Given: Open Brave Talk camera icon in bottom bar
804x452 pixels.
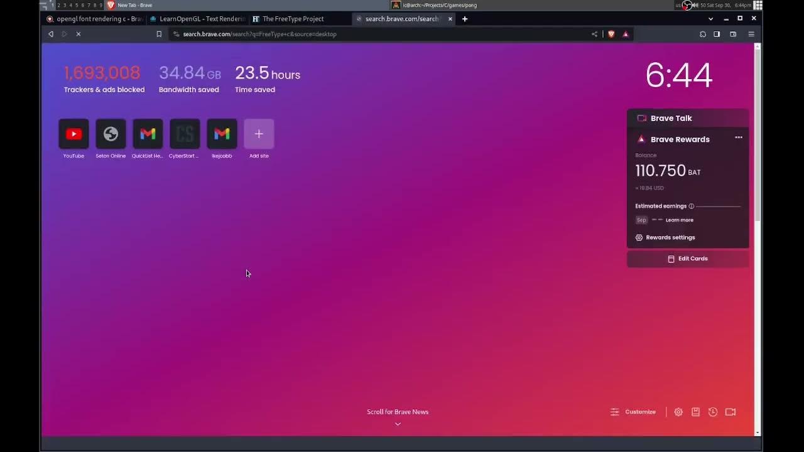Looking at the screenshot, I should point(731,412).
